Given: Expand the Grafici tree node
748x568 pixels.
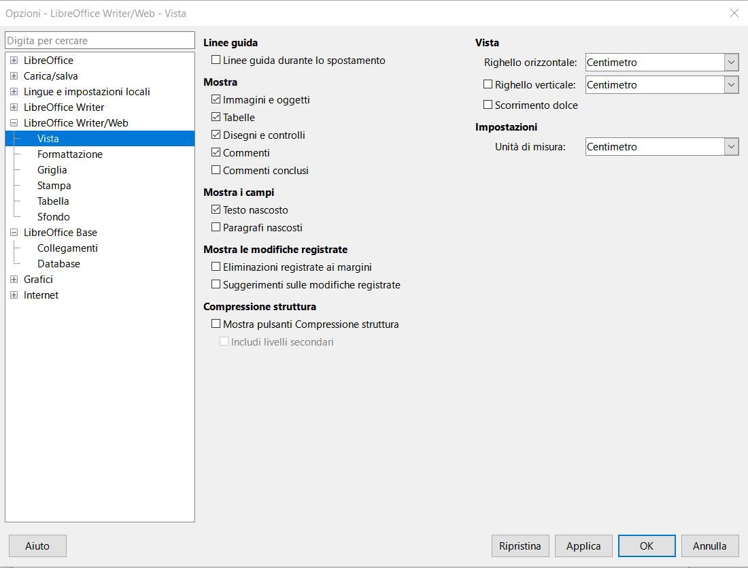Looking at the screenshot, I should [x=14, y=280].
